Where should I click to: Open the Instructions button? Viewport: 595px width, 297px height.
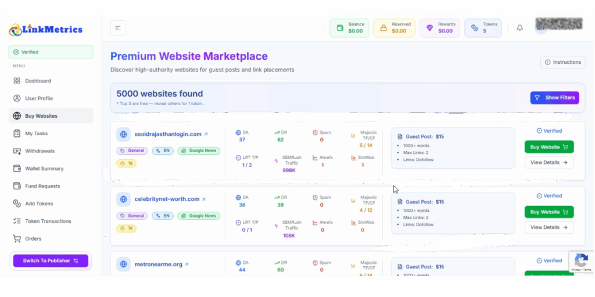click(562, 62)
